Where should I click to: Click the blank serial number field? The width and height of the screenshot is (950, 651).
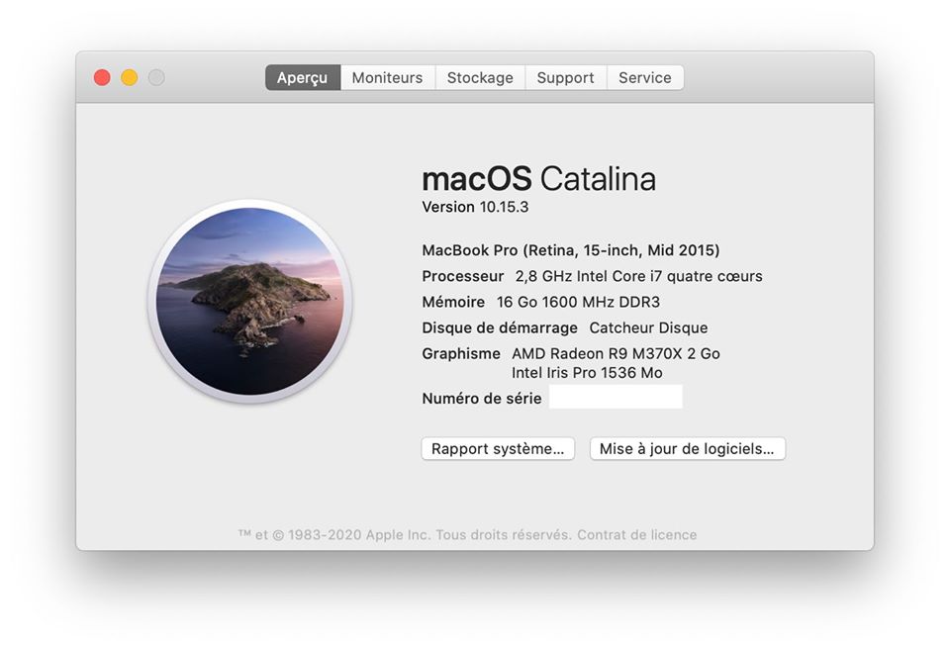click(616, 397)
